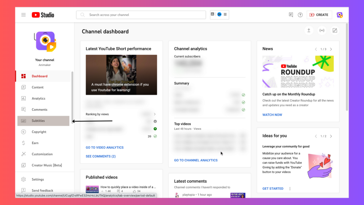
Task: Open the send feedback icon in the header
Action: pos(291,15)
